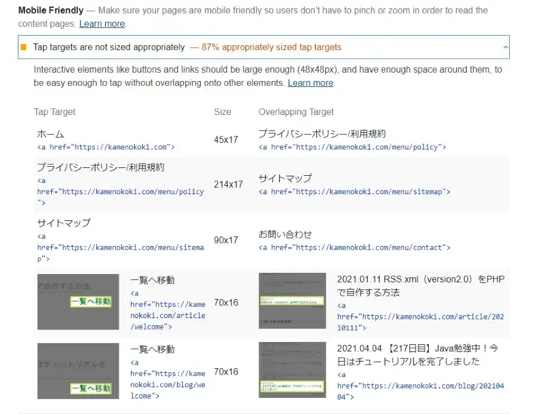
Task: Click the ホーム tap target link
Action: [50, 134]
